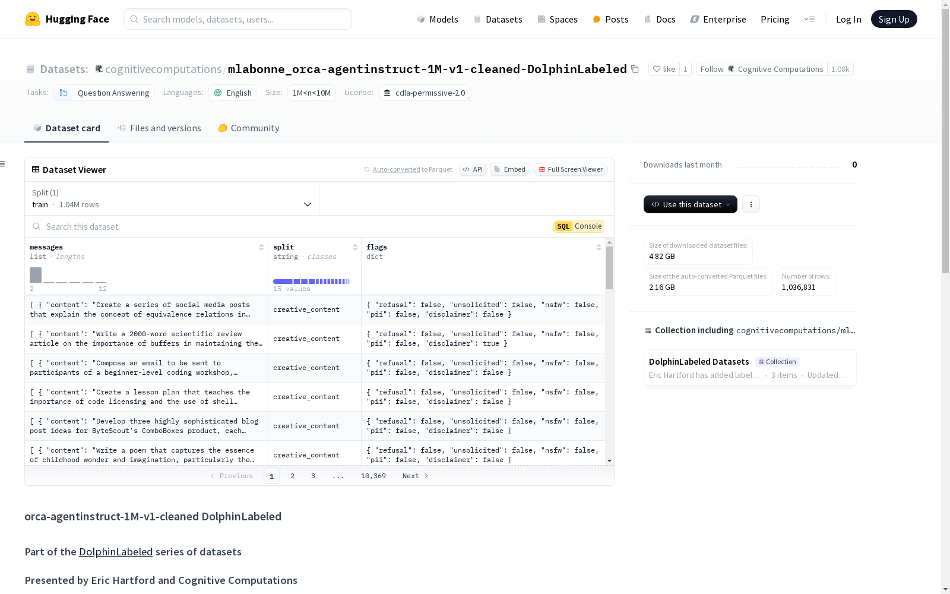The width and height of the screenshot is (950, 594).
Task: Click Next page in the pagination
Action: point(415,476)
